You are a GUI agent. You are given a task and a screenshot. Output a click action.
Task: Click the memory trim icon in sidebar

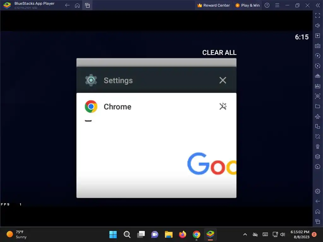coord(318,76)
